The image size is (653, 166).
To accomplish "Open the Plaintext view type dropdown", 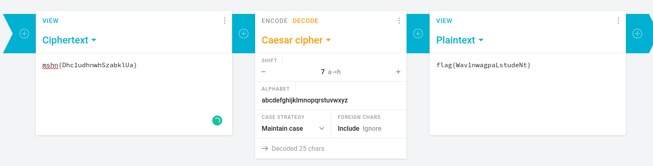I will click(460, 40).
